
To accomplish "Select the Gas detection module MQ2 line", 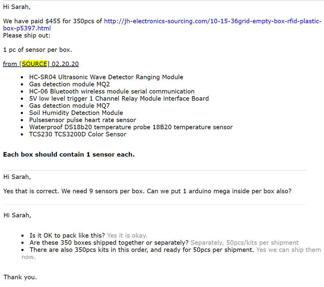I will point(69,84).
